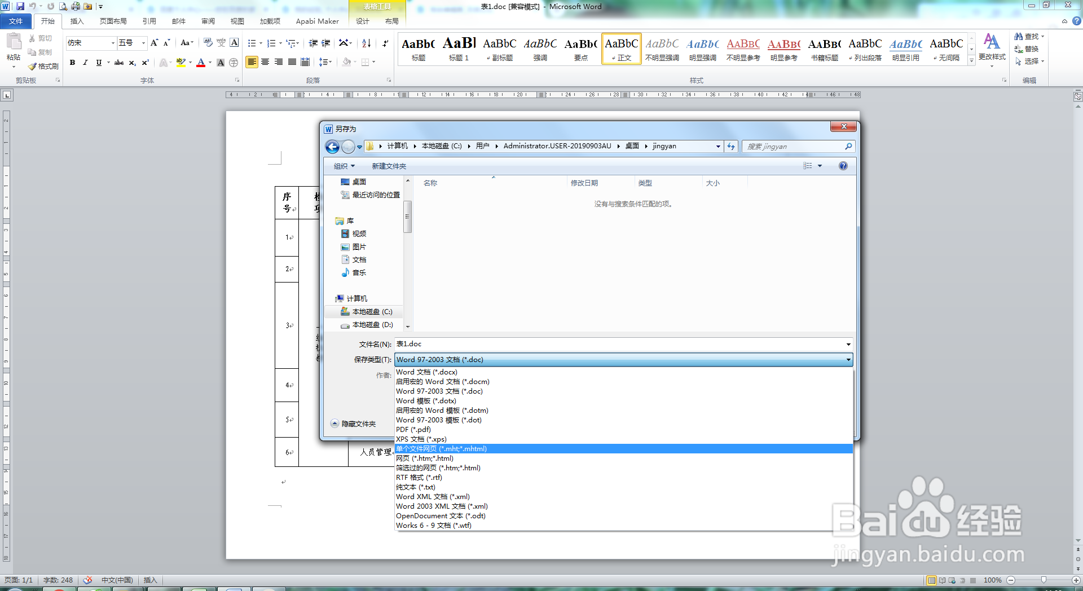Screen dimensions: 1083x591
Task: Open the line spacing dropdown
Action: 325,62
